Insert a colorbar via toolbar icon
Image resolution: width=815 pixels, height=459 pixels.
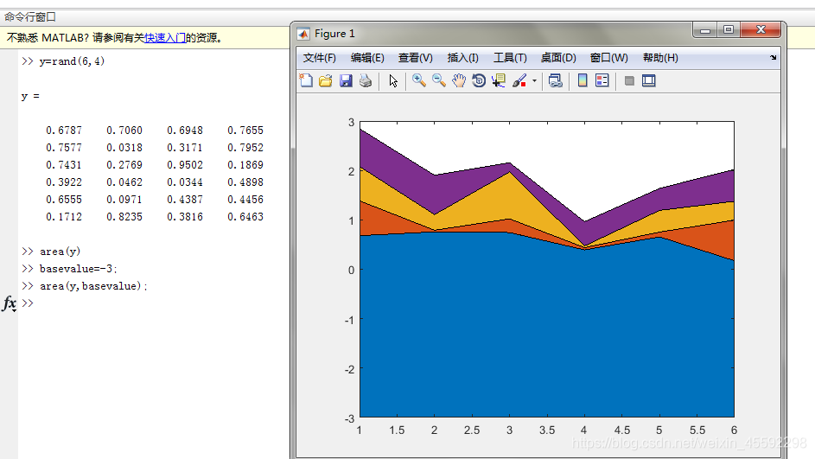pos(583,80)
